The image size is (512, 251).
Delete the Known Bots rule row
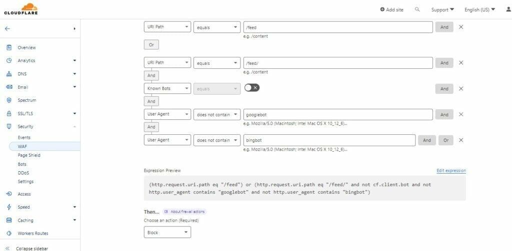point(461,88)
